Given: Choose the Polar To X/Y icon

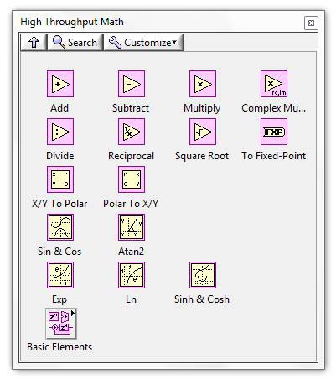Looking at the screenshot, I should tap(132, 179).
